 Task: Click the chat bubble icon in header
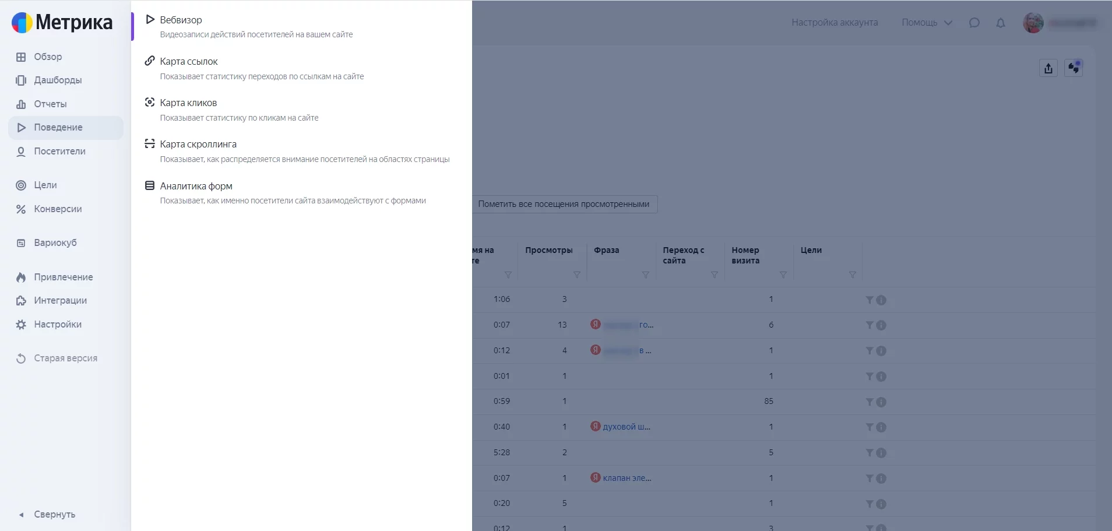point(974,23)
